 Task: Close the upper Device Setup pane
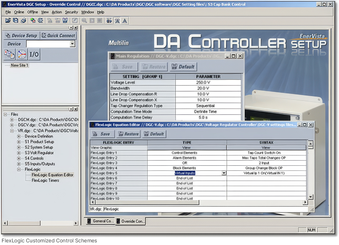point(76,28)
